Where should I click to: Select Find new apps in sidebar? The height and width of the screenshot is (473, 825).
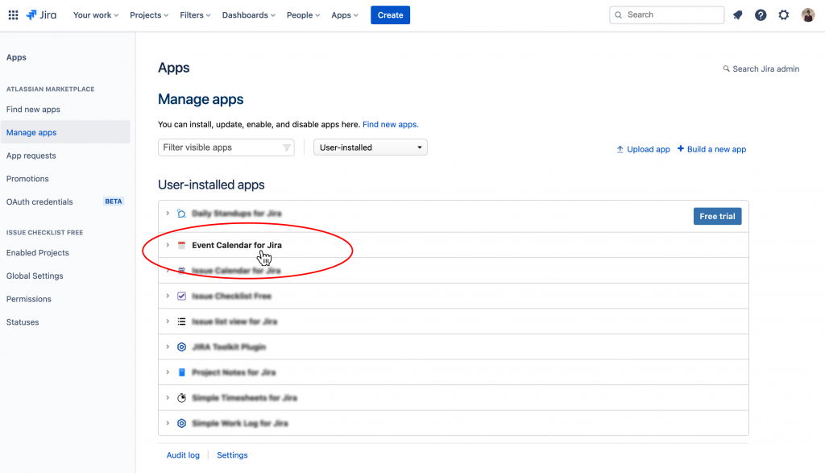(x=33, y=110)
